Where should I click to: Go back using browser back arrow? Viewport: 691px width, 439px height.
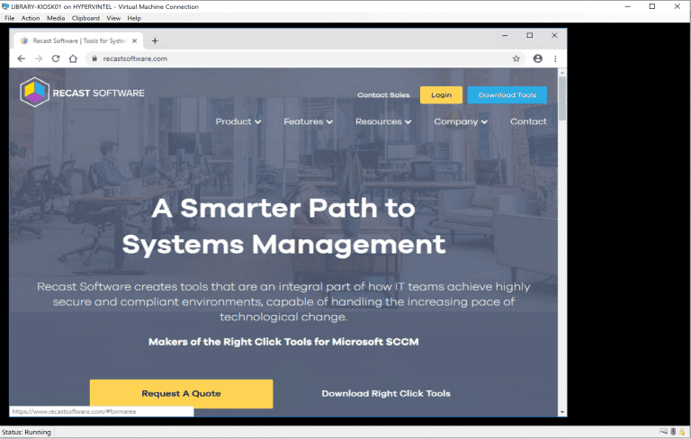[x=22, y=58]
